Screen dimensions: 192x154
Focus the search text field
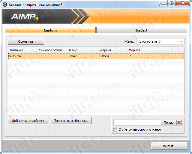[137, 122]
